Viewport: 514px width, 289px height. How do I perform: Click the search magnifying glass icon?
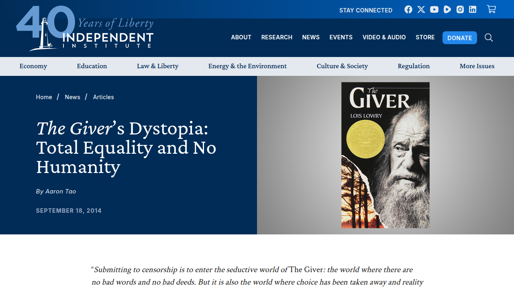coord(489,38)
